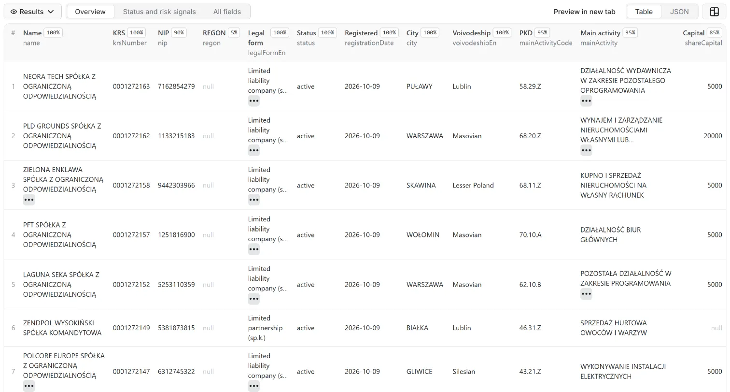The height and width of the screenshot is (392, 730).
Task: Open the All fields tab
Action: [x=227, y=12]
